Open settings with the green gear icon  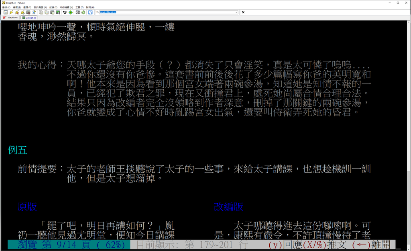coord(83,12)
